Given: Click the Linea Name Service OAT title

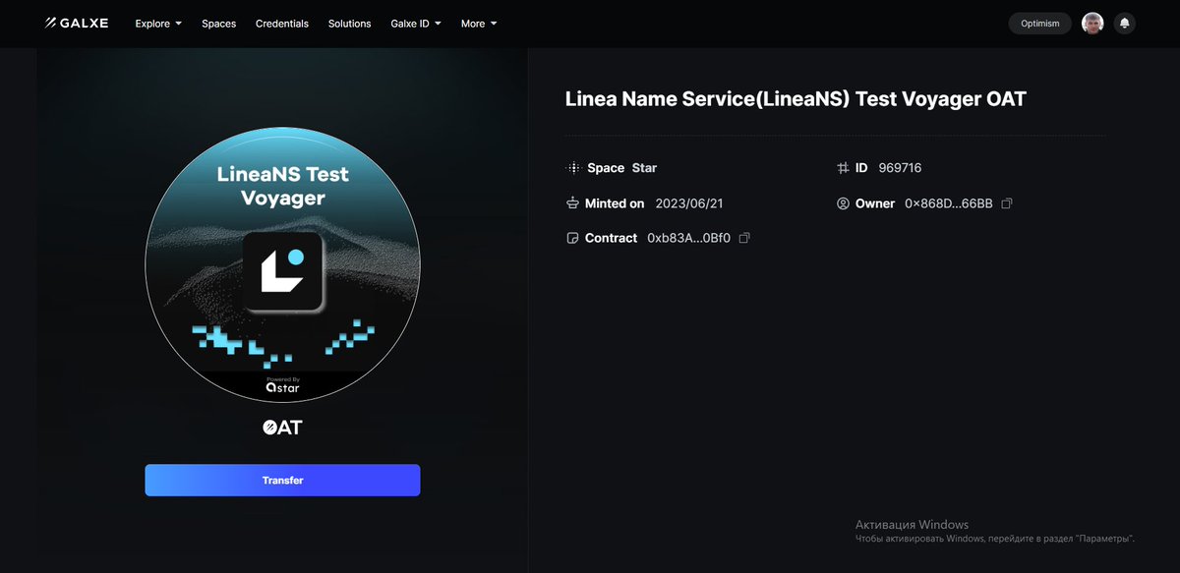Looking at the screenshot, I should pos(796,99).
